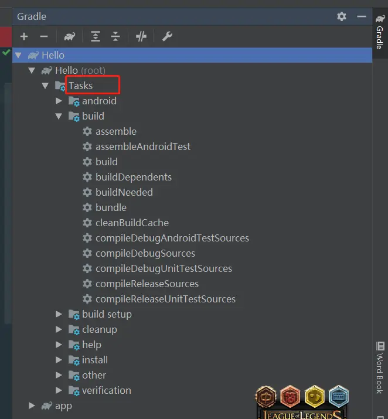Viewport: 388px width, 419px height.
Task: Click the gear icon beside assemble
Action: pyautogui.click(x=87, y=131)
